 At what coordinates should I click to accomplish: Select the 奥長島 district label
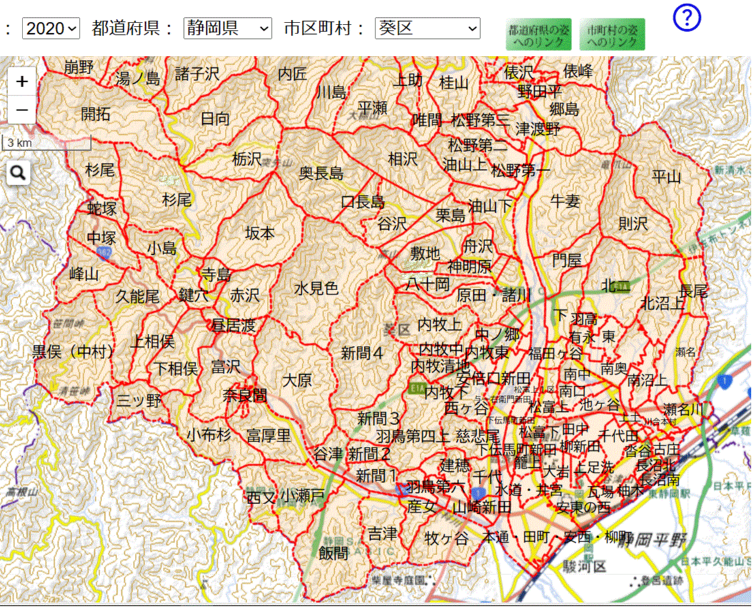point(322,173)
